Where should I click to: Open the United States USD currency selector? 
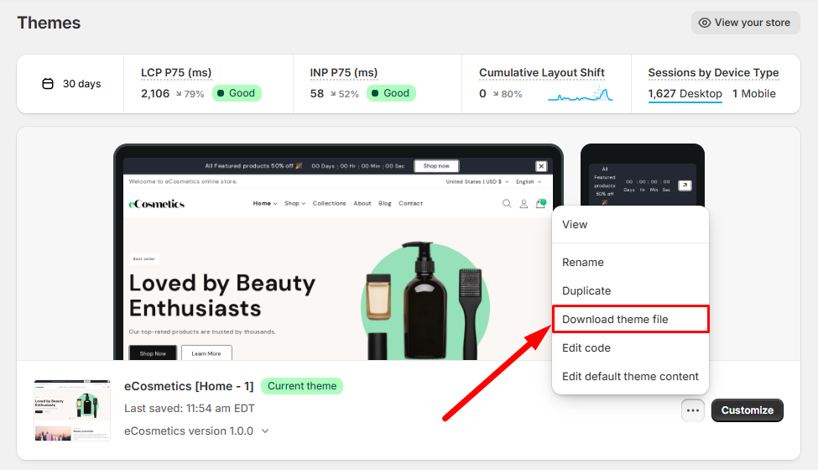[477, 181]
